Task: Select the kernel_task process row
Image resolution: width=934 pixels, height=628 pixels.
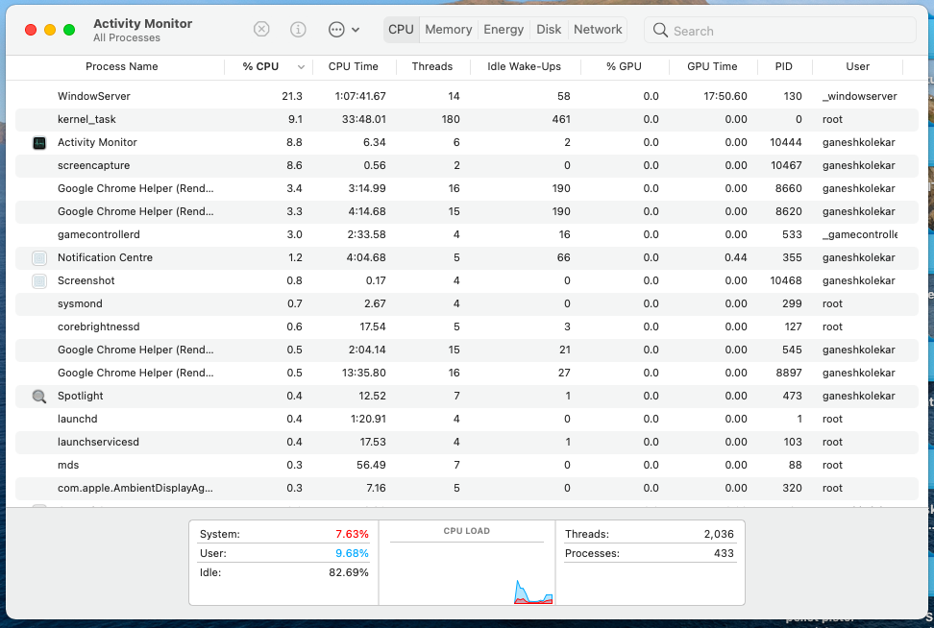Action: [466, 120]
